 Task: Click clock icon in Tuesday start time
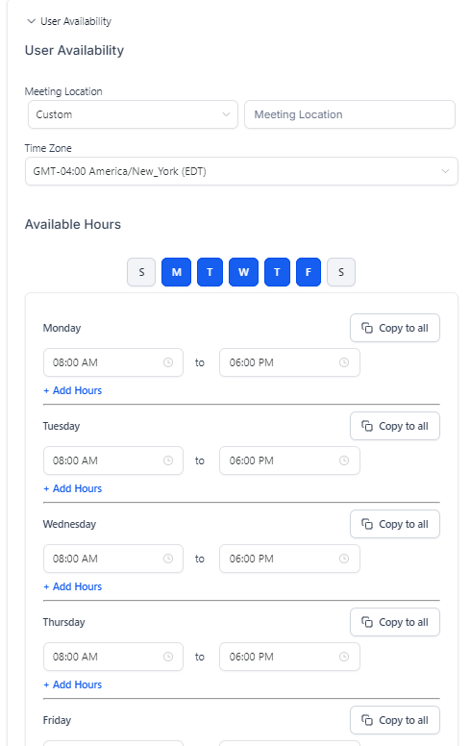tap(168, 460)
